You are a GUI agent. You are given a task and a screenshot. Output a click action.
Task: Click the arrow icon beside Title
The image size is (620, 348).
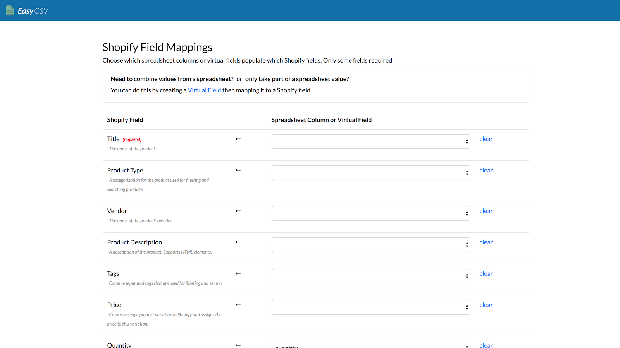point(238,139)
